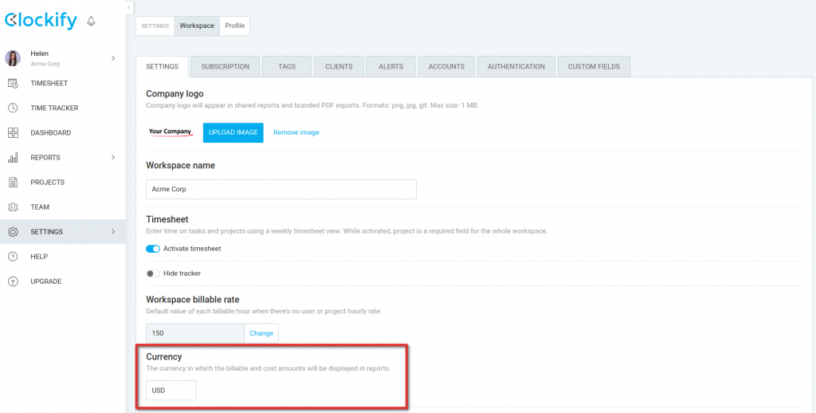This screenshot has width=816, height=413.
Task: Open the TAGS tab
Action: [287, 67]
